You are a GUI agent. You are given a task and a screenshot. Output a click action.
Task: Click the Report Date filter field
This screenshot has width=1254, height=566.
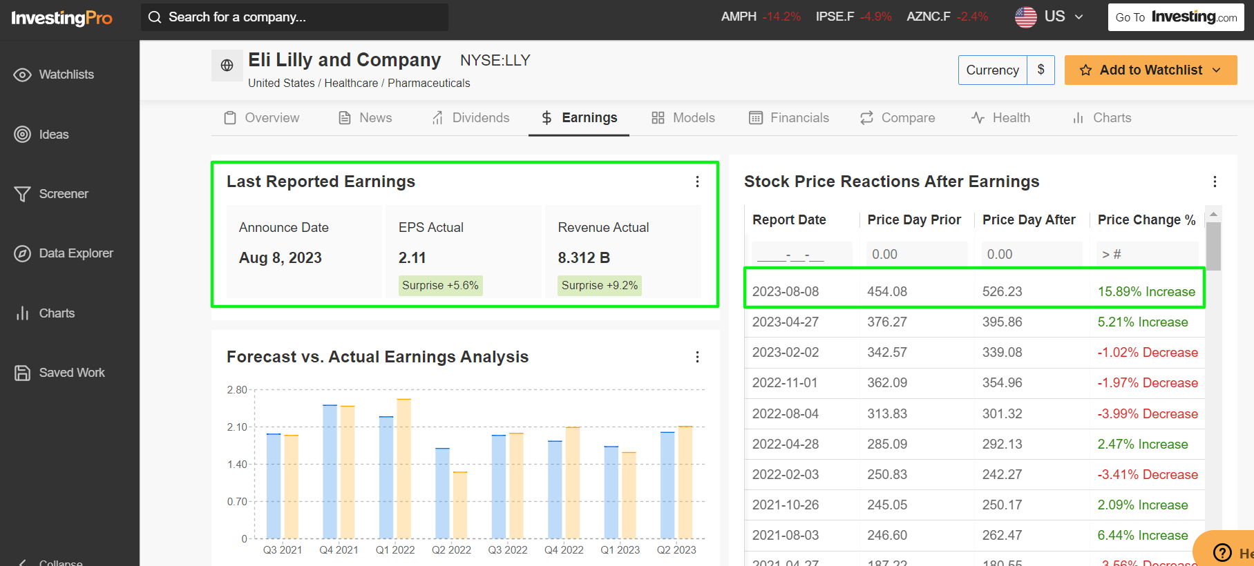pos(801,254)
